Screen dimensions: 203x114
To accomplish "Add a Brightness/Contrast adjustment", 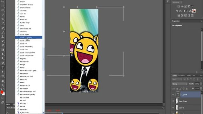I will pos(179,6).
